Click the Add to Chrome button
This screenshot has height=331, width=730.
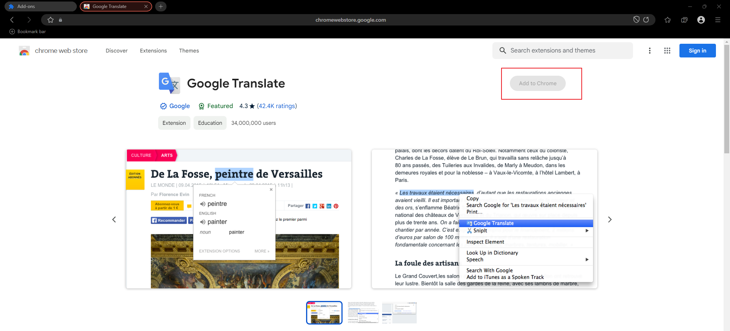[x=538, y=83]
